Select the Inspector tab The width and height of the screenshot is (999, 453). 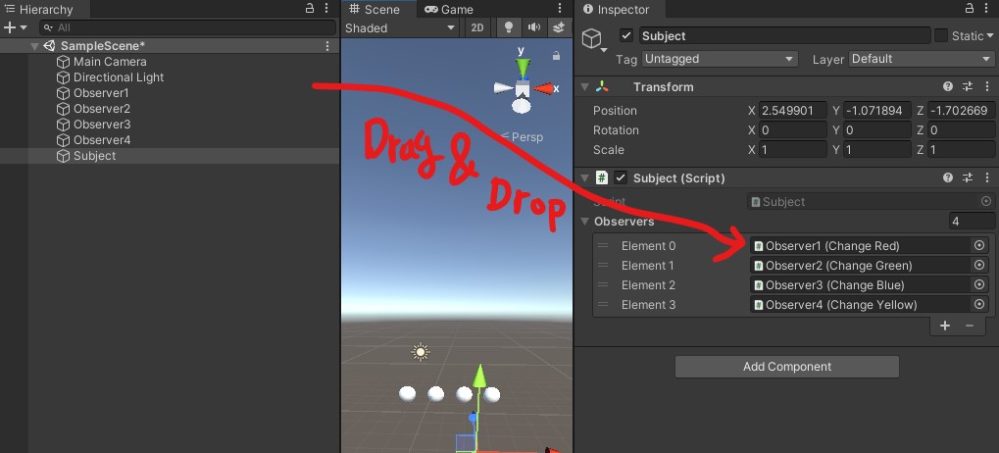coord(617,10)
